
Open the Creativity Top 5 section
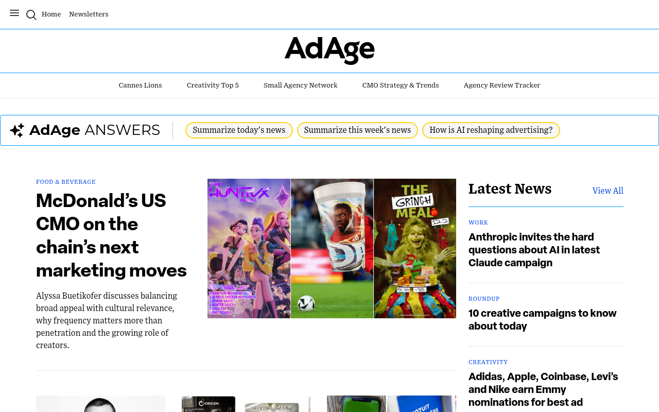[213, 85]
